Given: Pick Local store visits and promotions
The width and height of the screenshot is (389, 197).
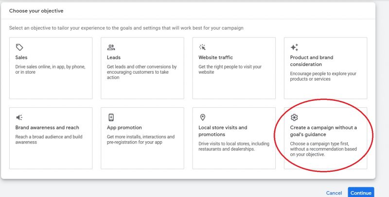Looking at the screenshot, I should (x=234, y=138).
